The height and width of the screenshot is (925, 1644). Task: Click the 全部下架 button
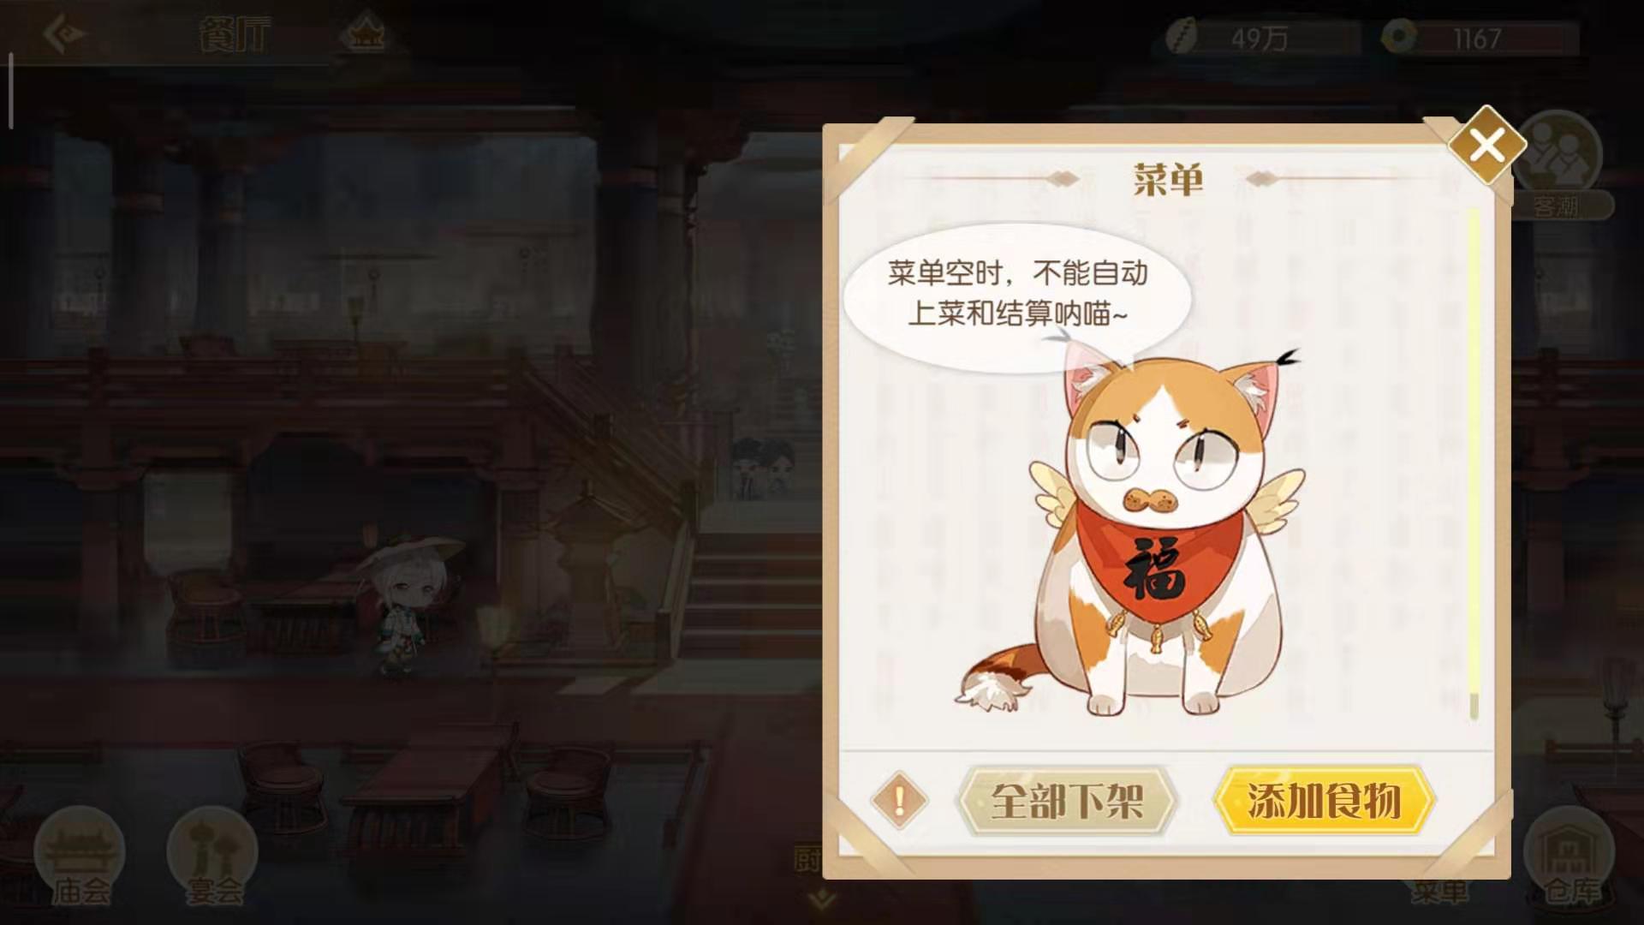point(1067,801)
